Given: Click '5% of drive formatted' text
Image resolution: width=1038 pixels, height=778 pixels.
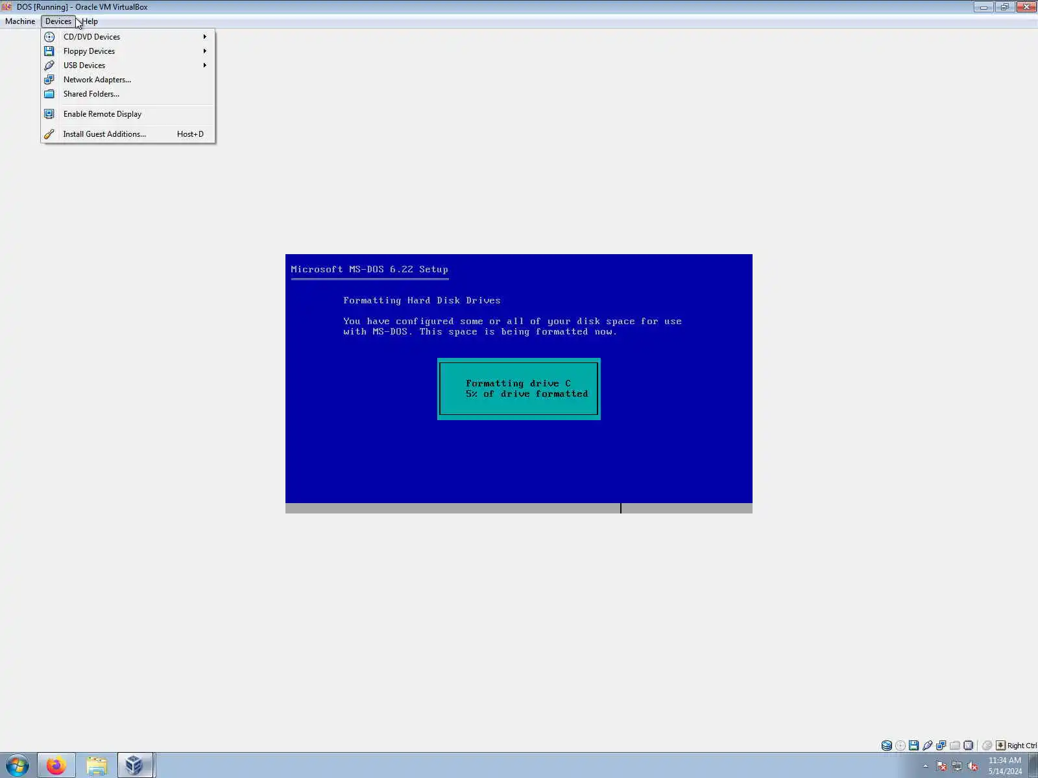Looking at the screenshot, I should [x=527, y=394].
